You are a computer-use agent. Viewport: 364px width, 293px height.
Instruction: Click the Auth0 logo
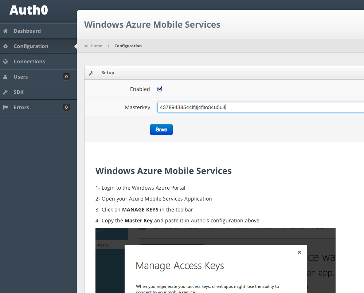tap(28, 10)
